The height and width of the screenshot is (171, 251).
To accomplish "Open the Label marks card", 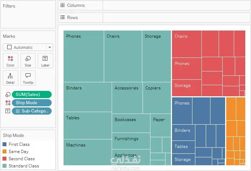I will tap(45, 61).
